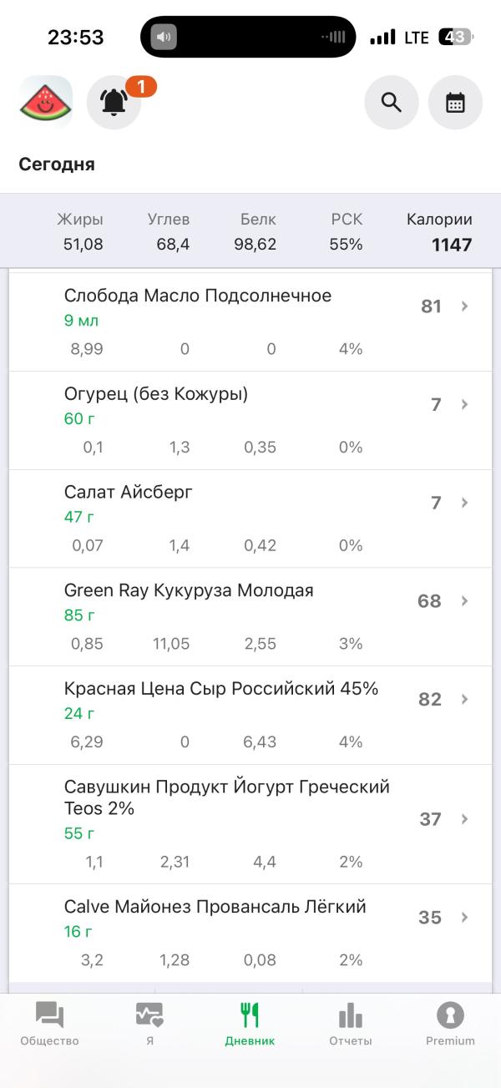Expand Салат Айсберг entry chevron
The height and width of the screenshot is (1088, 501).
(x=465, y=503)
